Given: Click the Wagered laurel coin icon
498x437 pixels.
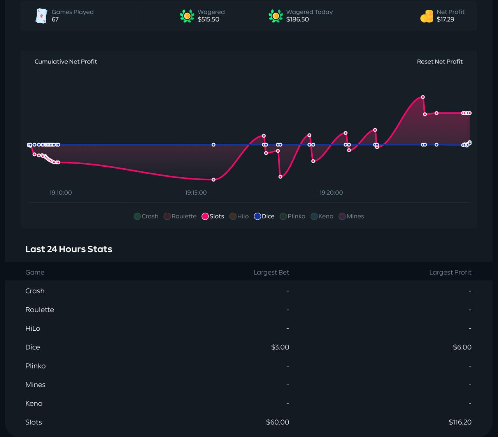Looking at the screenshot, I should 187,16.
